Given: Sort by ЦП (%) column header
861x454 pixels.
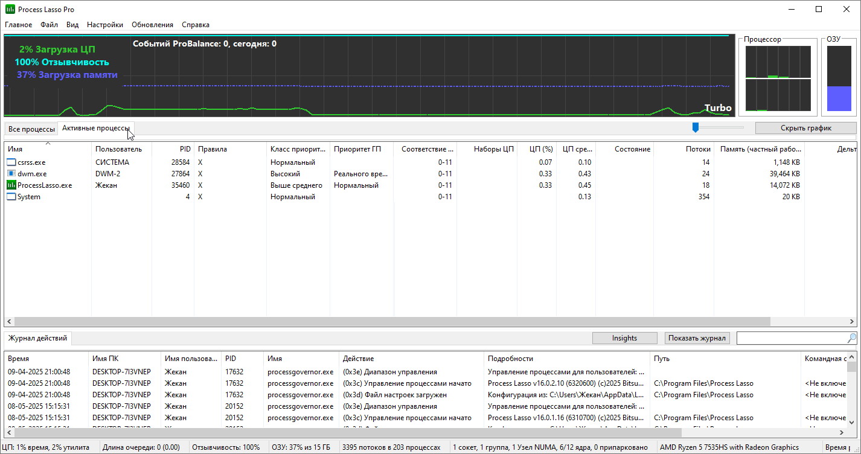Looking at the screenshot, I should point(537,149).
